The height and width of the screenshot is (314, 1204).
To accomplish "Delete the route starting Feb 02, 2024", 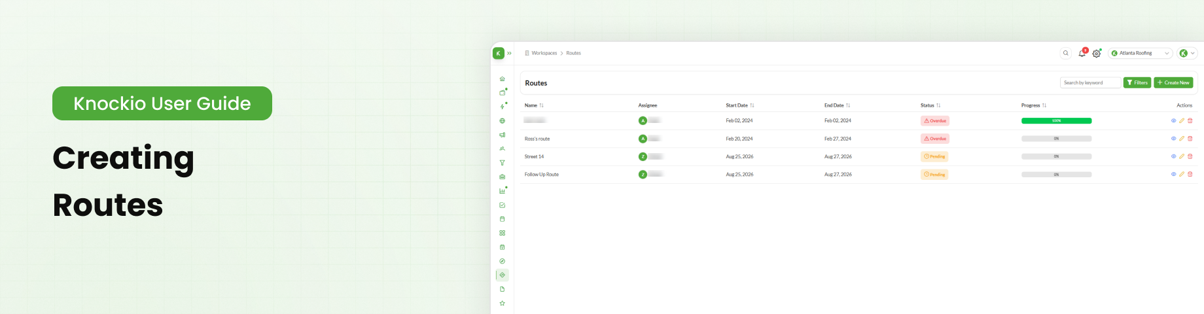I will coord(1190,120).
